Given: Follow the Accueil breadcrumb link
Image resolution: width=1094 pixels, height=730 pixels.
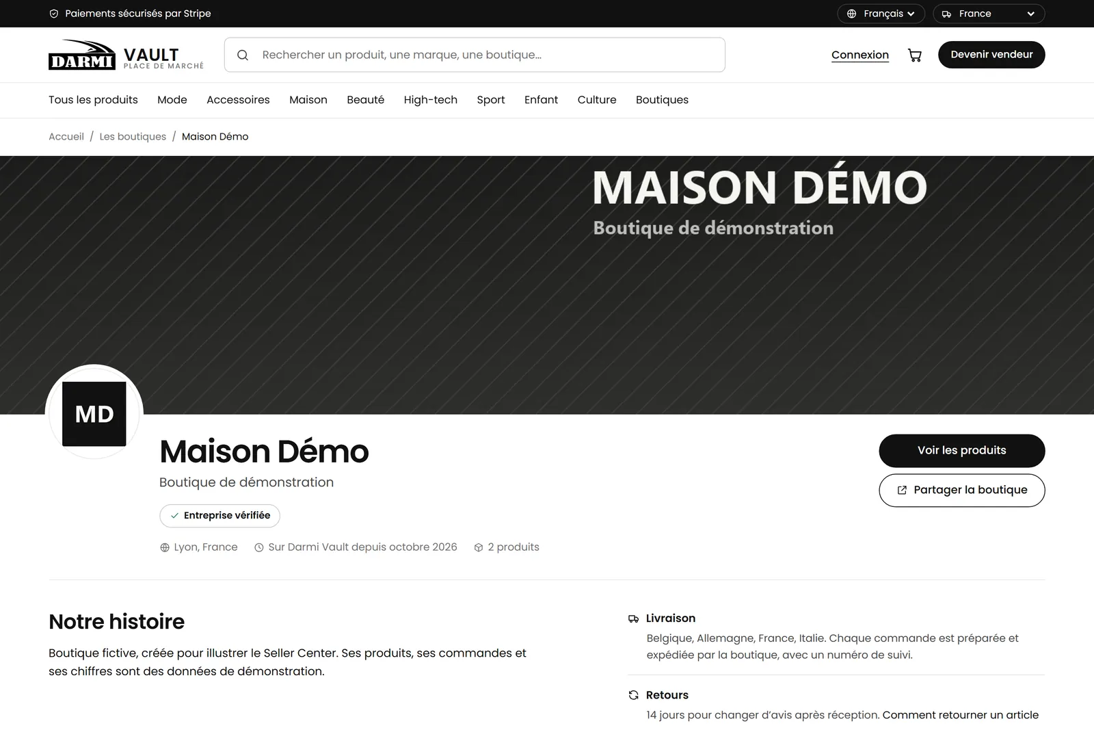Looking at the screenshot, I should (66, 137).
